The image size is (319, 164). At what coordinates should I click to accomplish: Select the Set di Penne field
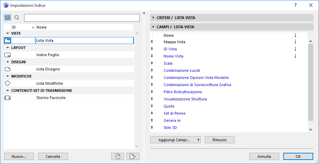click(x=174, y=113)
